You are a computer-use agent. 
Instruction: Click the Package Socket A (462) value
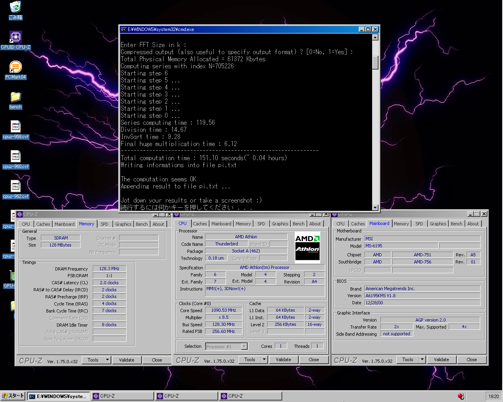point(246,251)
